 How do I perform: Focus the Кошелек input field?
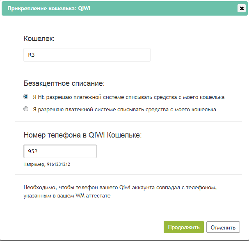[87, 55]
